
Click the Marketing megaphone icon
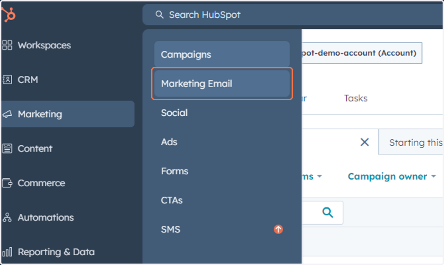point(7,114)
